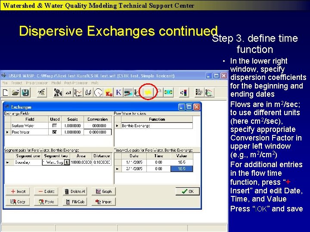Click the Delete All button
The image size is (310, 232).
(75, 191)
